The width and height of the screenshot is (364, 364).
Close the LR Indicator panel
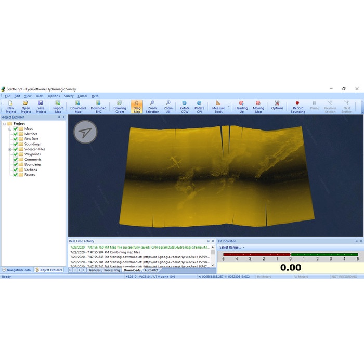coord(361,241)
